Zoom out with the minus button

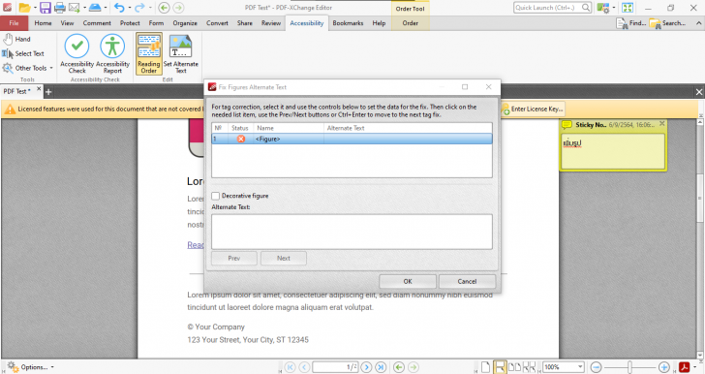pyautogui.click(x=596, y=367)
